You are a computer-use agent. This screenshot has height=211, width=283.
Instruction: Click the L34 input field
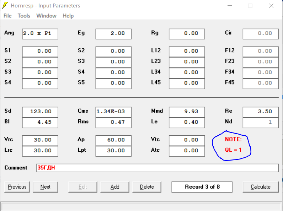click(x=187, y=73)
